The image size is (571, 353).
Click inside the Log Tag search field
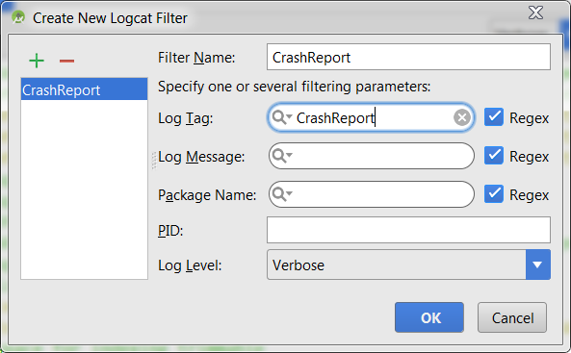(x=372, y=117)
